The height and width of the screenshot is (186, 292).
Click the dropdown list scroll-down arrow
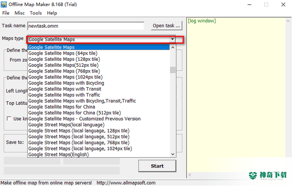point(173,154)
